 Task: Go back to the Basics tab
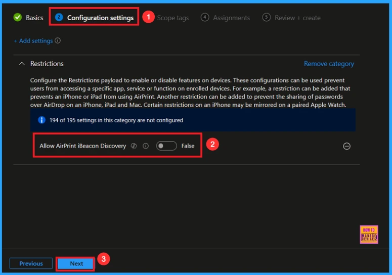tap(34, 18)
